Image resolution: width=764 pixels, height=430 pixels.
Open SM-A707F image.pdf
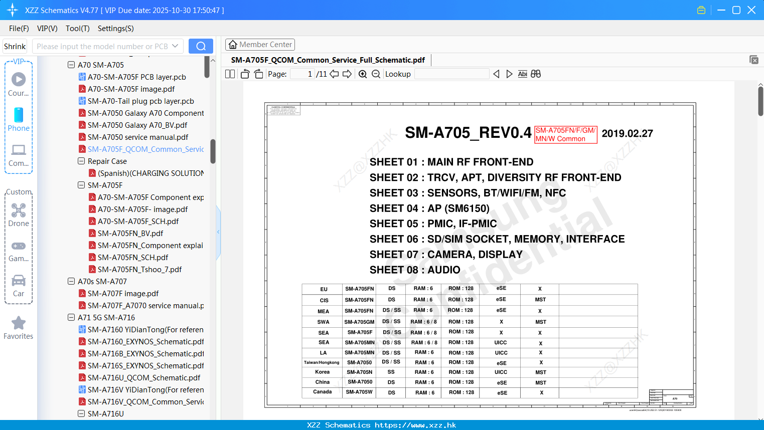123,294
